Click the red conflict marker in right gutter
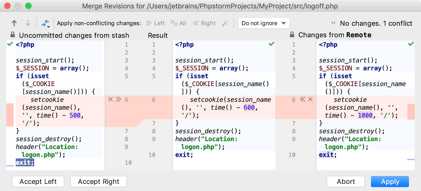Screen dimensions: 421x191 pyautogui.click(x=411, y=112)
